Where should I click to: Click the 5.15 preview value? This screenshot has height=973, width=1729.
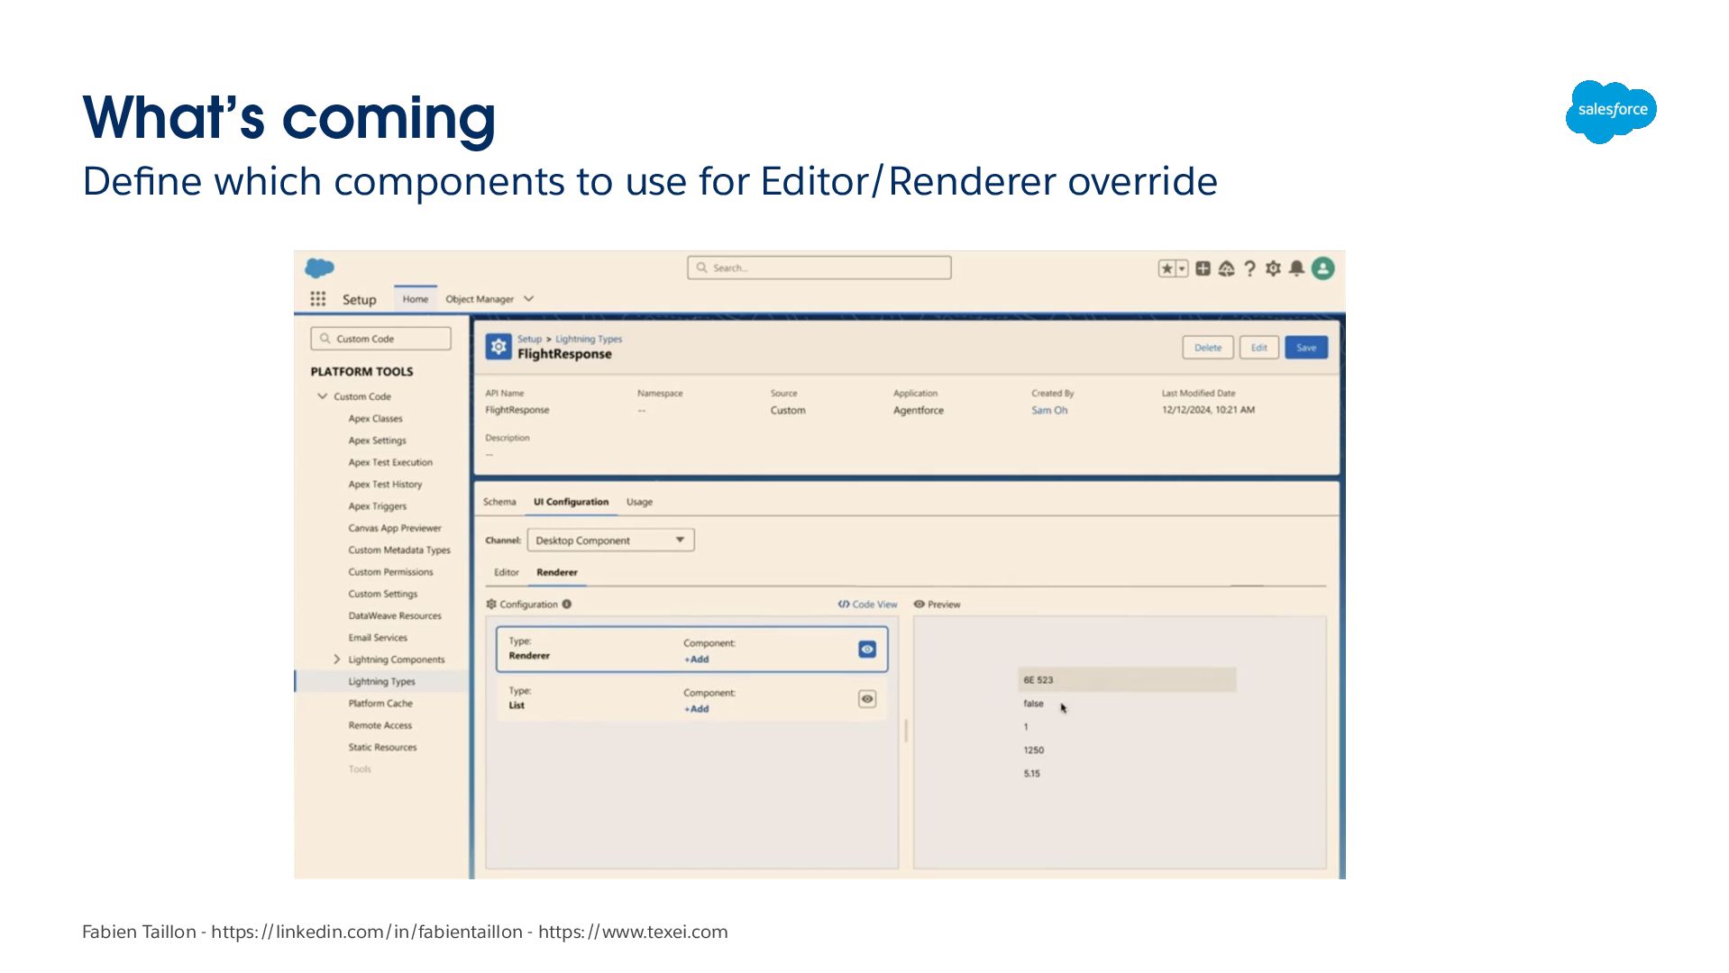pos(1031,774)
